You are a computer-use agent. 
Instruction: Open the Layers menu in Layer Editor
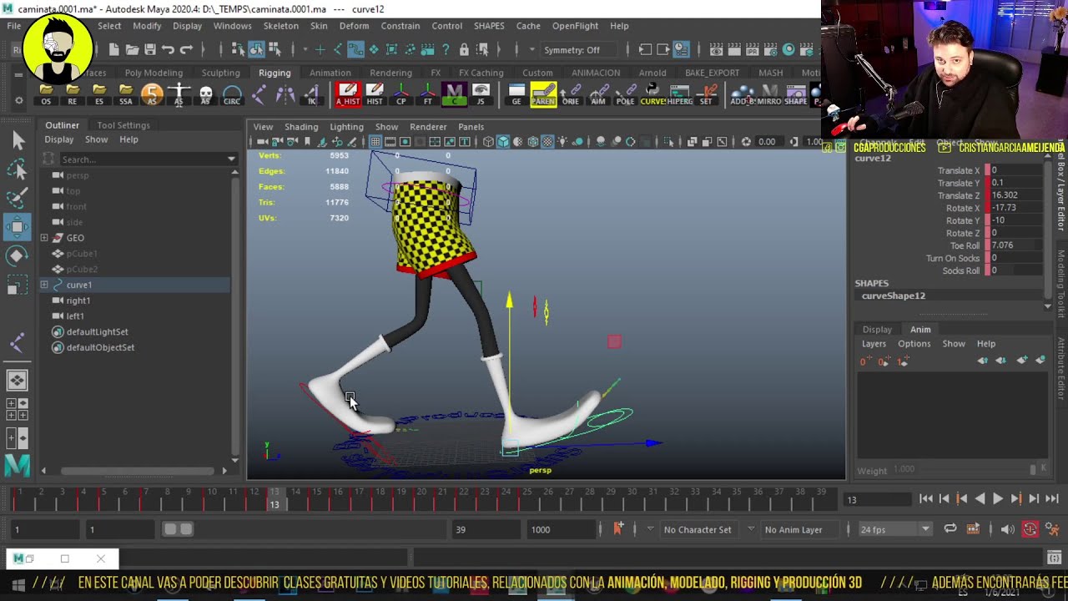pos(874,344)
